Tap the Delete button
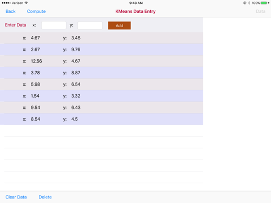Screen dimensions: 271x203 coord(45,197)
